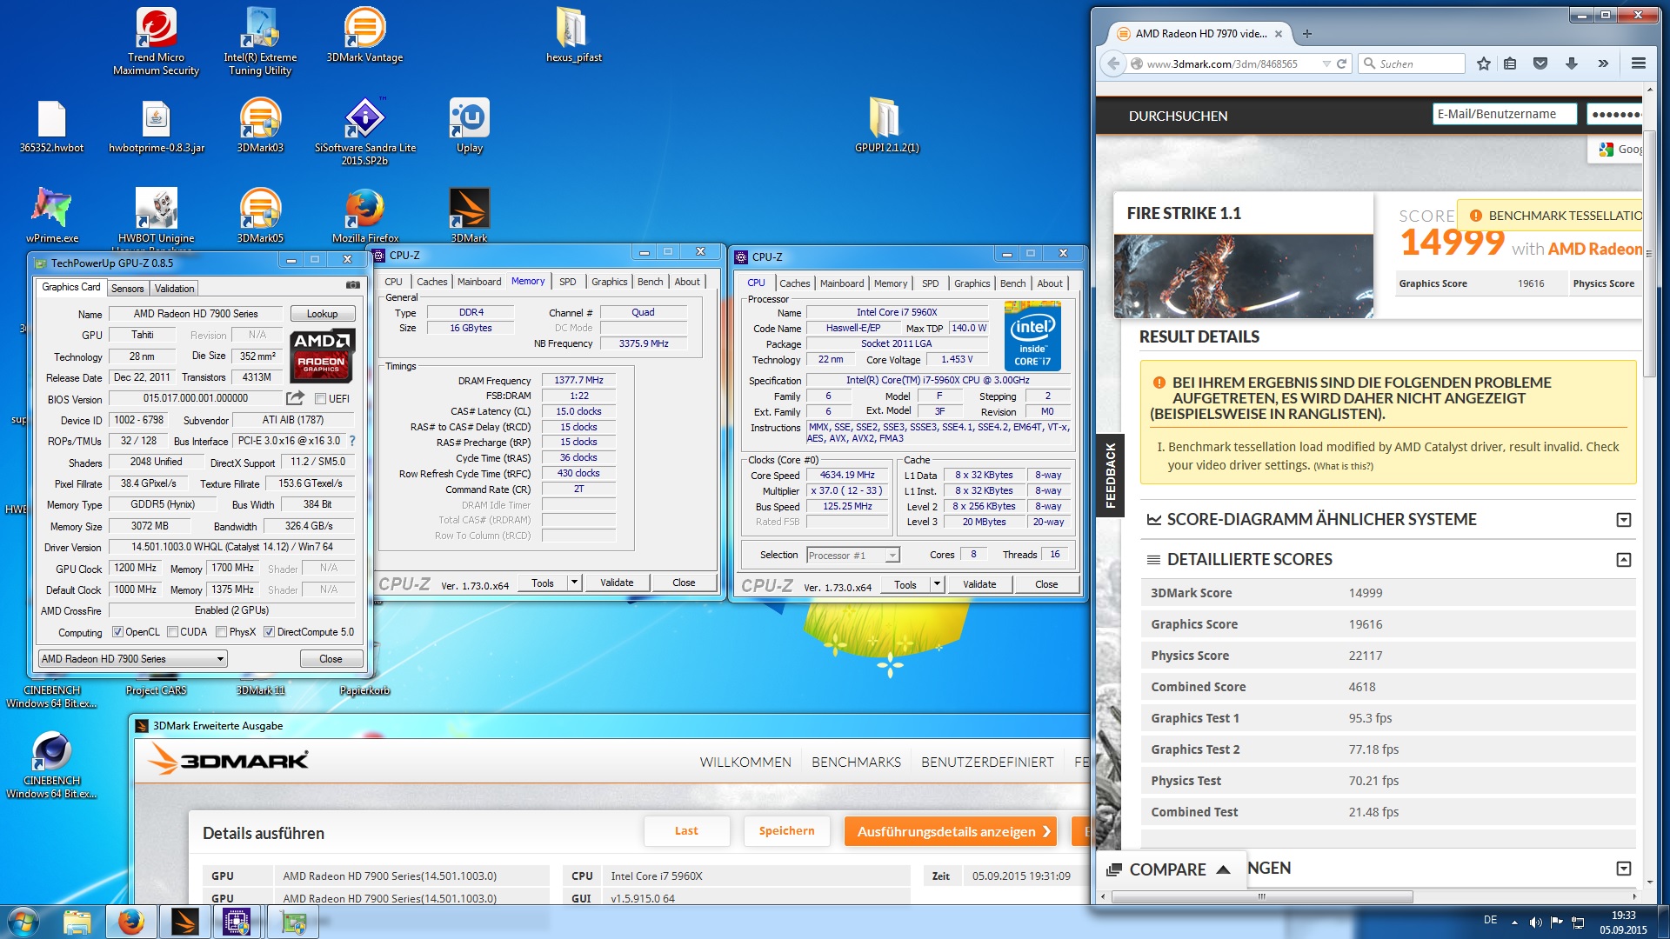This screenshot has height=939, width=1670.
Task: Click Fire Strike 1.1 thumbnail image
Action: pyautogui.click(x=1244, y=276)
